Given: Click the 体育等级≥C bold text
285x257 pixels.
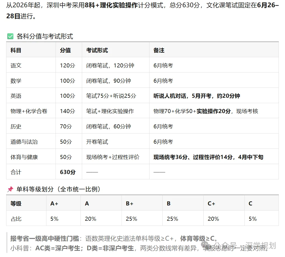Looking at the screenshot, I should [x=198, y=238].
